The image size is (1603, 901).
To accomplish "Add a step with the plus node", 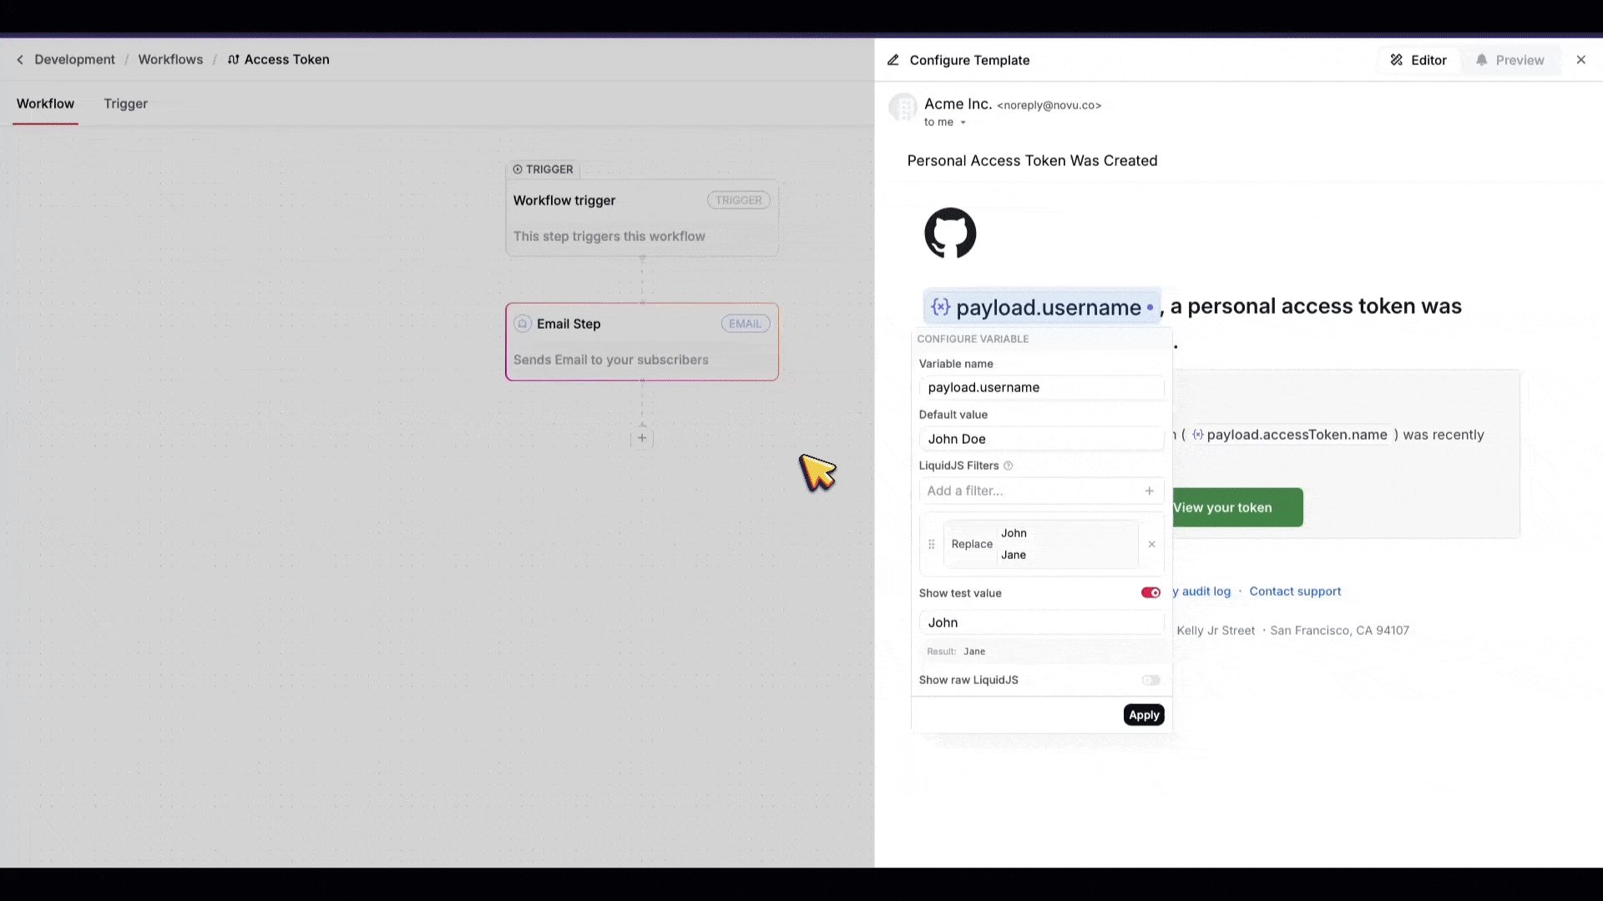I will (642, 438).
